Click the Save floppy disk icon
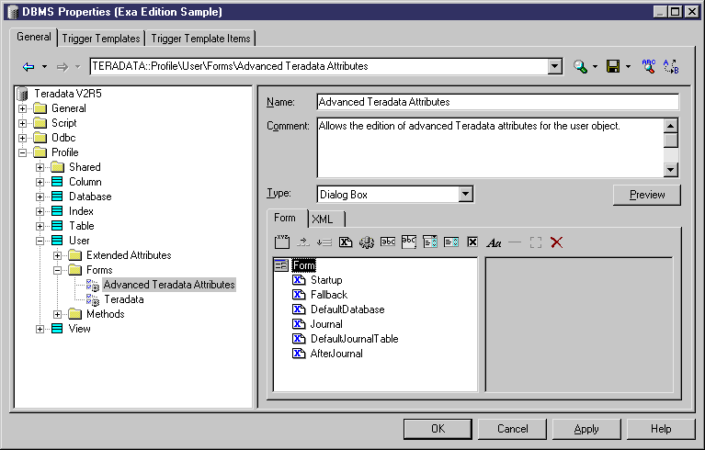Viewport: 705px width, 450px height. point(613,66)
